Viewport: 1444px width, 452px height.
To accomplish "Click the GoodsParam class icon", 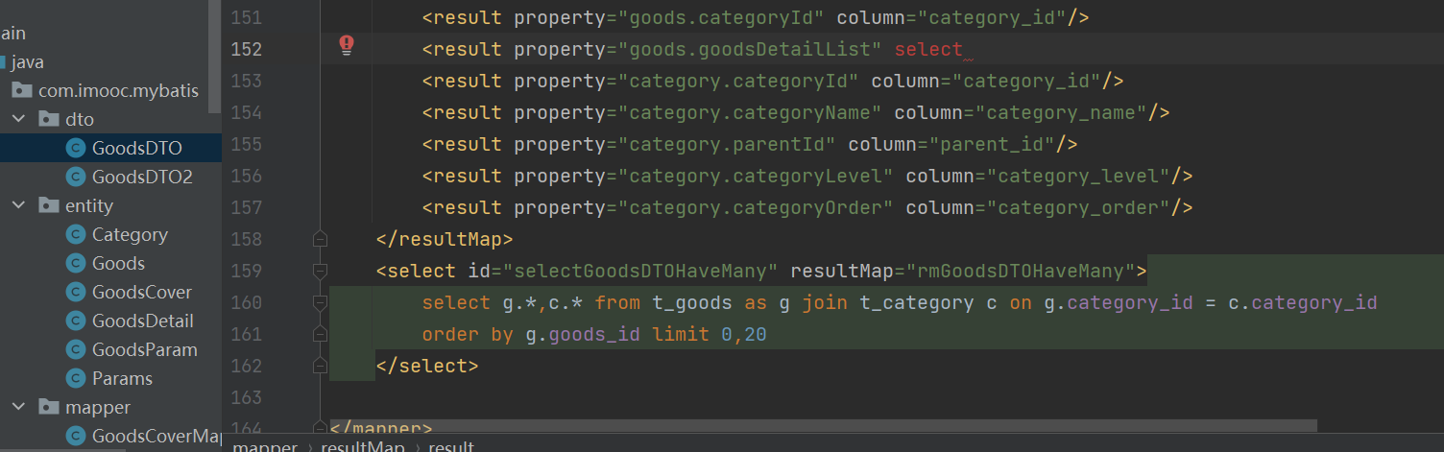I will click(x=76, y=349).
